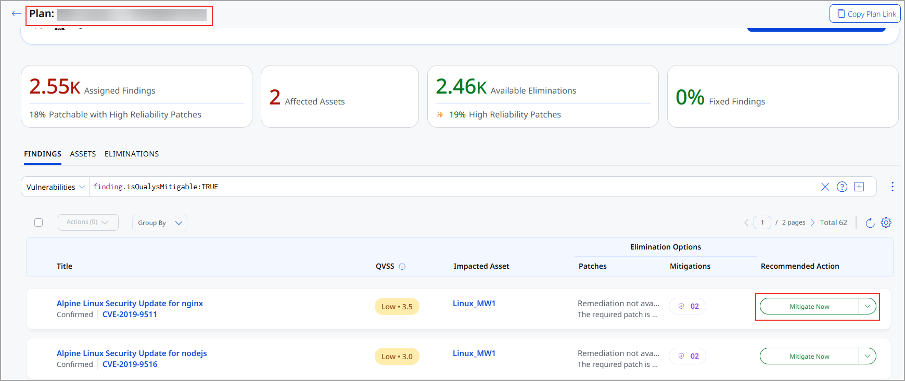Open the Actions (0) dropdown
905x381 pixels.
88,222
